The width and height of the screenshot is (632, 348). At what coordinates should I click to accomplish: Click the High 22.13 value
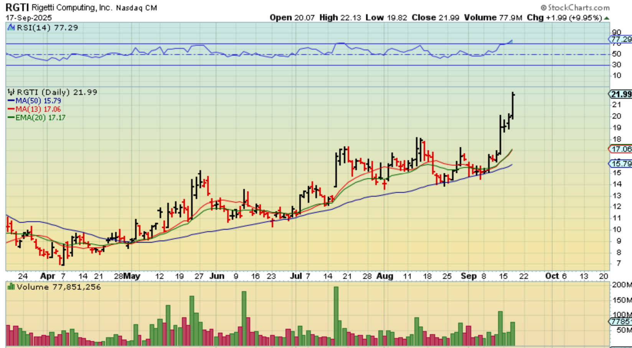coord(340,18)
